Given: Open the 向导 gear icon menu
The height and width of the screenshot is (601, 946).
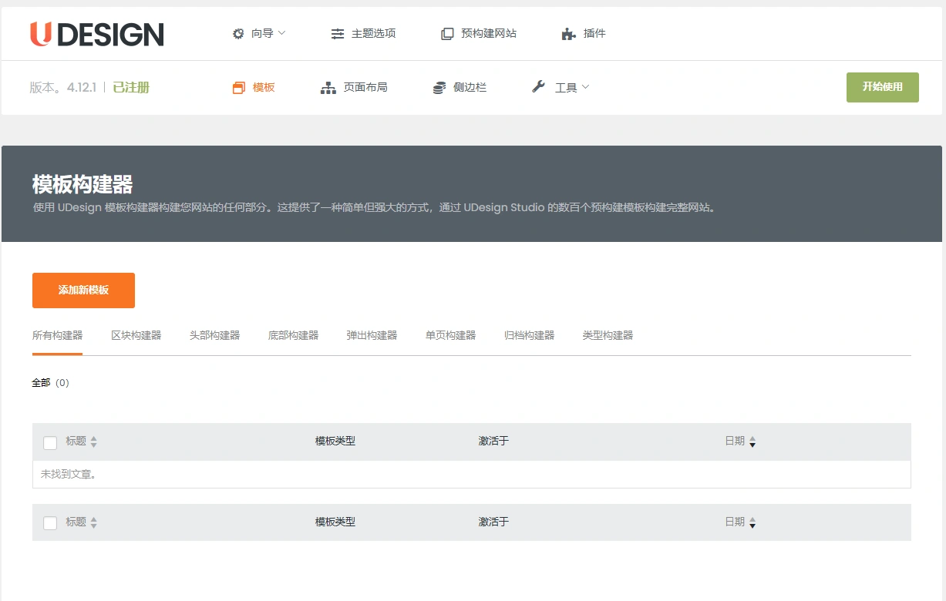Looking at the screenshot, I should (238, 33).
